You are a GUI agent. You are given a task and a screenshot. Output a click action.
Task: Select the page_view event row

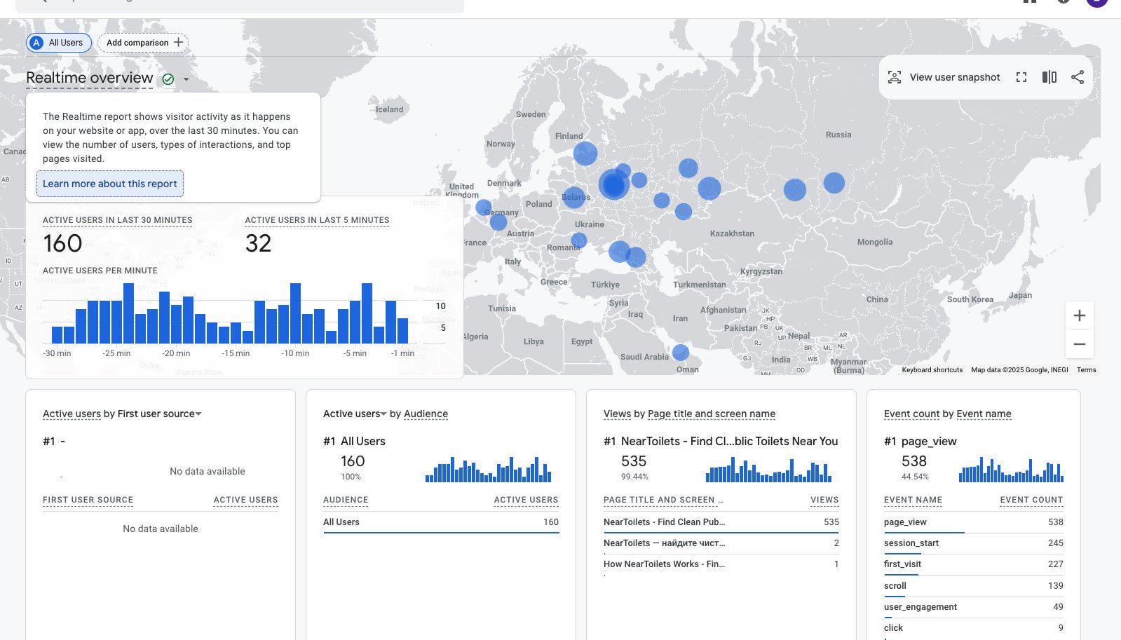point(905,522)
